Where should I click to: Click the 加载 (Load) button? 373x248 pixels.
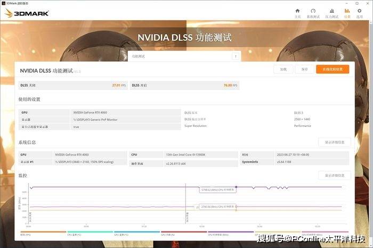tap(283, 69)
